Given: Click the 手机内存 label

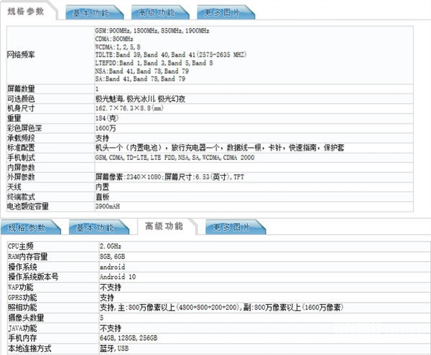Looking at the screenshot, I should [22, 338].
